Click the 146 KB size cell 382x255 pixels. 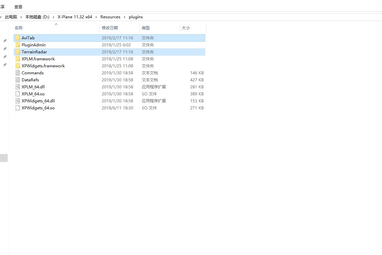pyautogui.click(x=197, y=73)
